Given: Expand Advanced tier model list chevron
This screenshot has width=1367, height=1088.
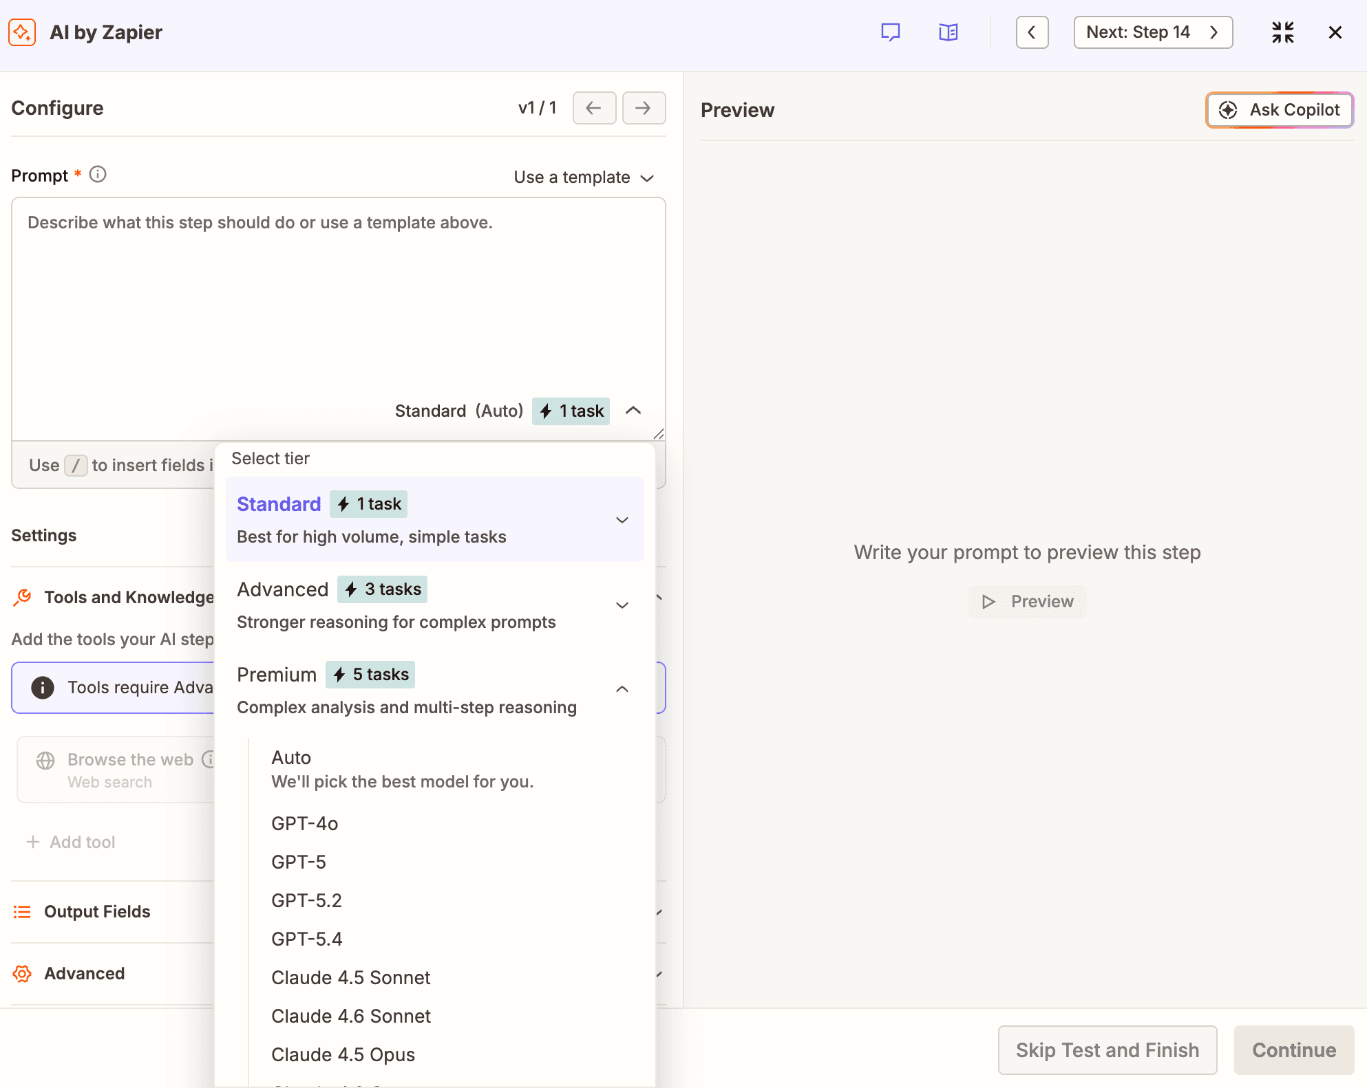Looking at the screenshot, I should click(x=622, y=605).
